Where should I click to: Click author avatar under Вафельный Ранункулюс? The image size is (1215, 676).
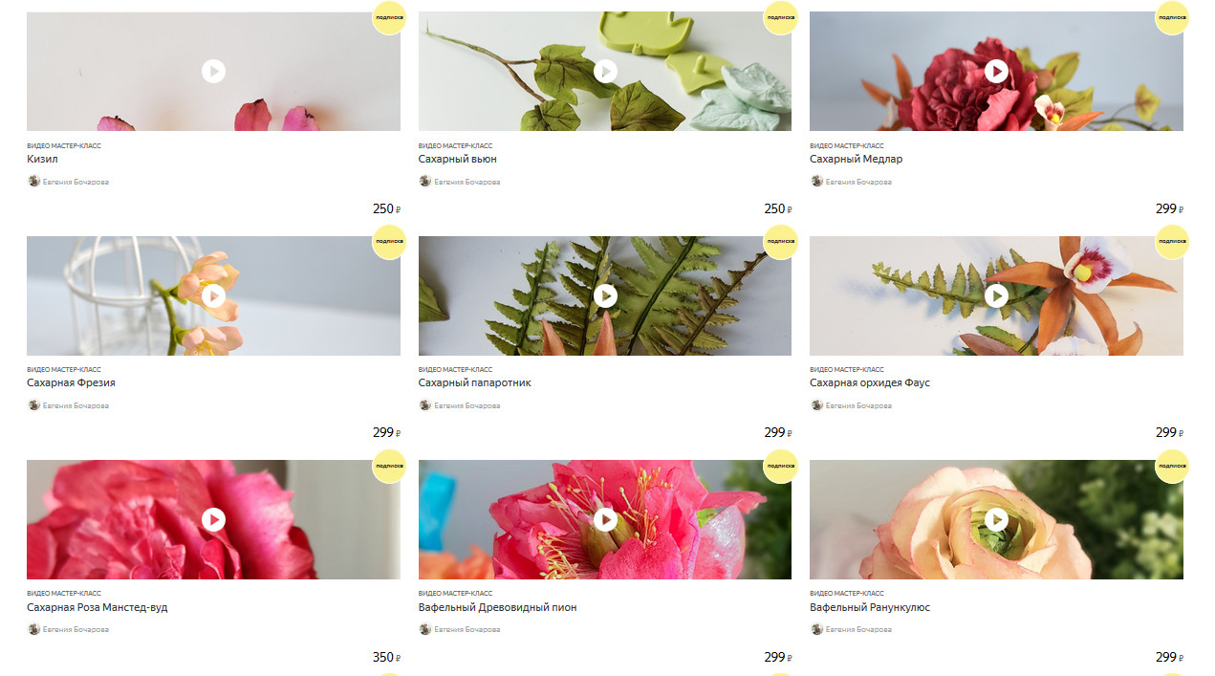816,629
